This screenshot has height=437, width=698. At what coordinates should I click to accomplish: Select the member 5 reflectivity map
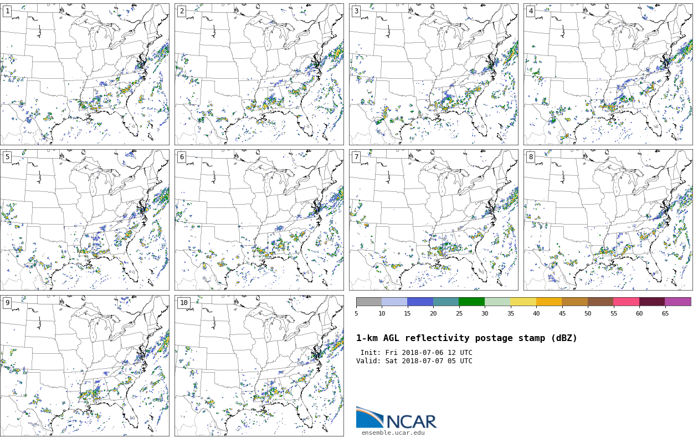tap(85, 220)
